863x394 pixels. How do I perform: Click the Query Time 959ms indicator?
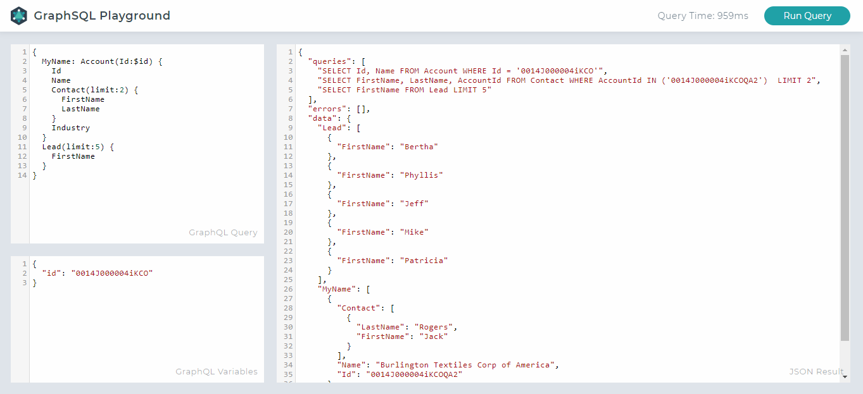(x=703, y=15)
